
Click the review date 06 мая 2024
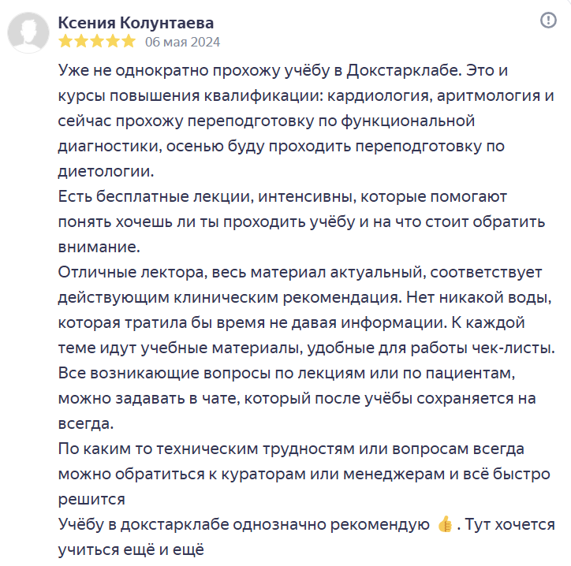[x=183, y=42]
